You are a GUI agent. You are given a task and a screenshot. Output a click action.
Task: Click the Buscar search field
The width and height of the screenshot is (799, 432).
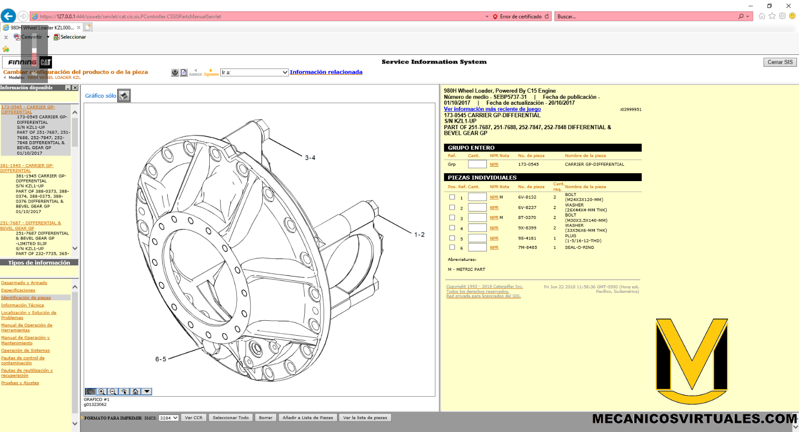coord(645,16)
